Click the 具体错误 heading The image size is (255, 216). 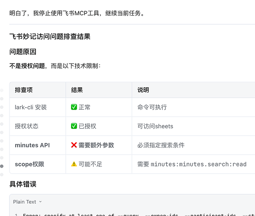coord(23,184)
